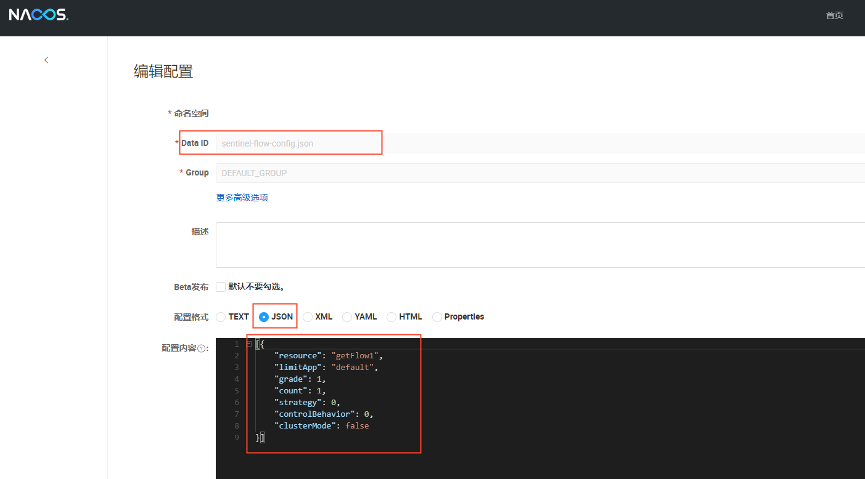Open the 首页 home menu item
The height and width of the screenshot is (479, 865).
(834, 15)
